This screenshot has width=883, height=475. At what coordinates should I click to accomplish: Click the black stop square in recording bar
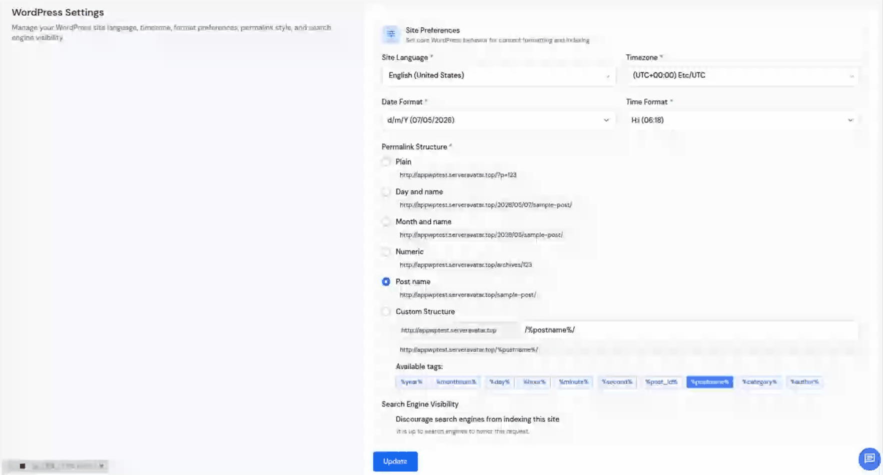(x=22, y=466)
